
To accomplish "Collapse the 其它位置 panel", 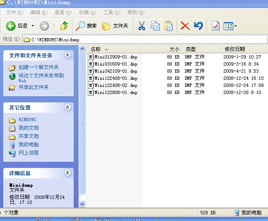I will coord(67,107).
